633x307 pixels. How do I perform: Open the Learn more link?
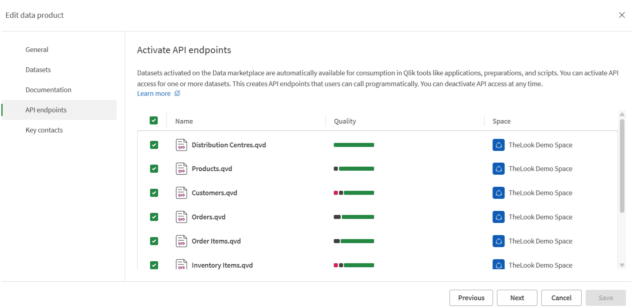click(x=154, y=94)
